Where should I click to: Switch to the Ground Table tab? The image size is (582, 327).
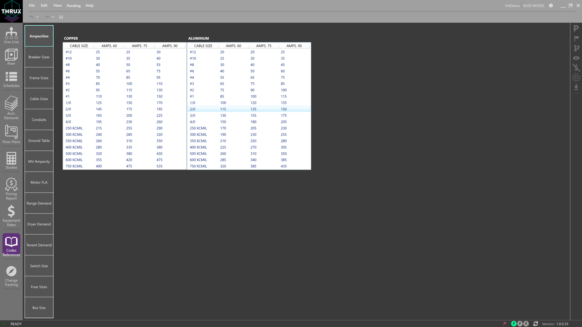pyautogui.click(x=39, y=140)
